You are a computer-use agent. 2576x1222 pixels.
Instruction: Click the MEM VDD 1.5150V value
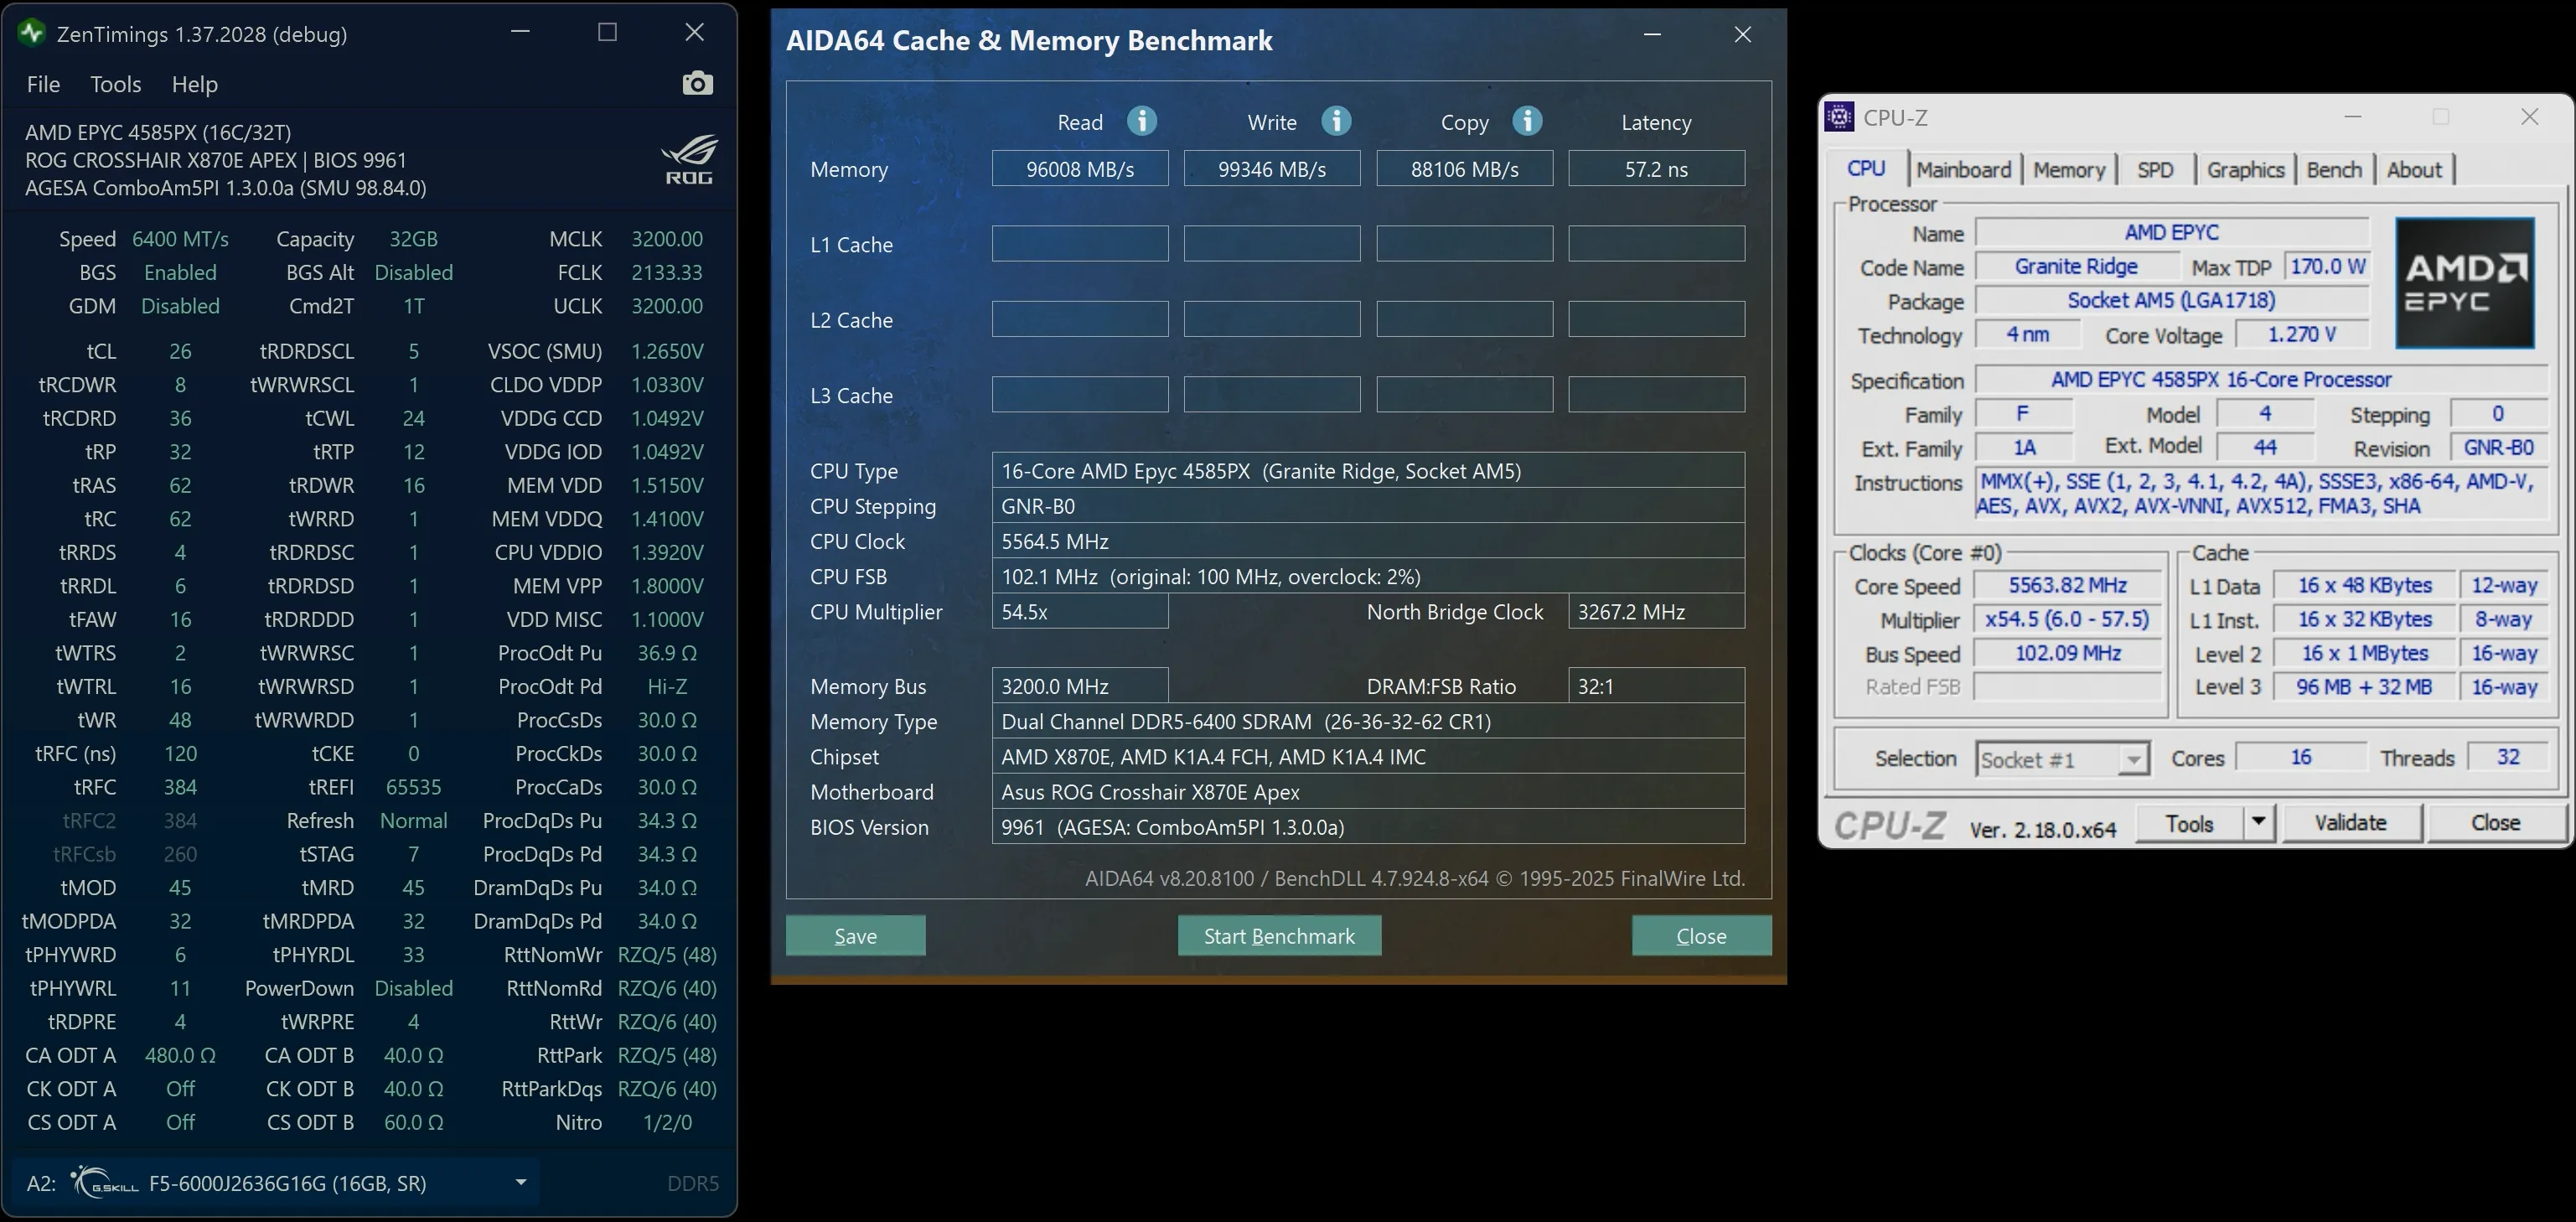coord(667,485)
